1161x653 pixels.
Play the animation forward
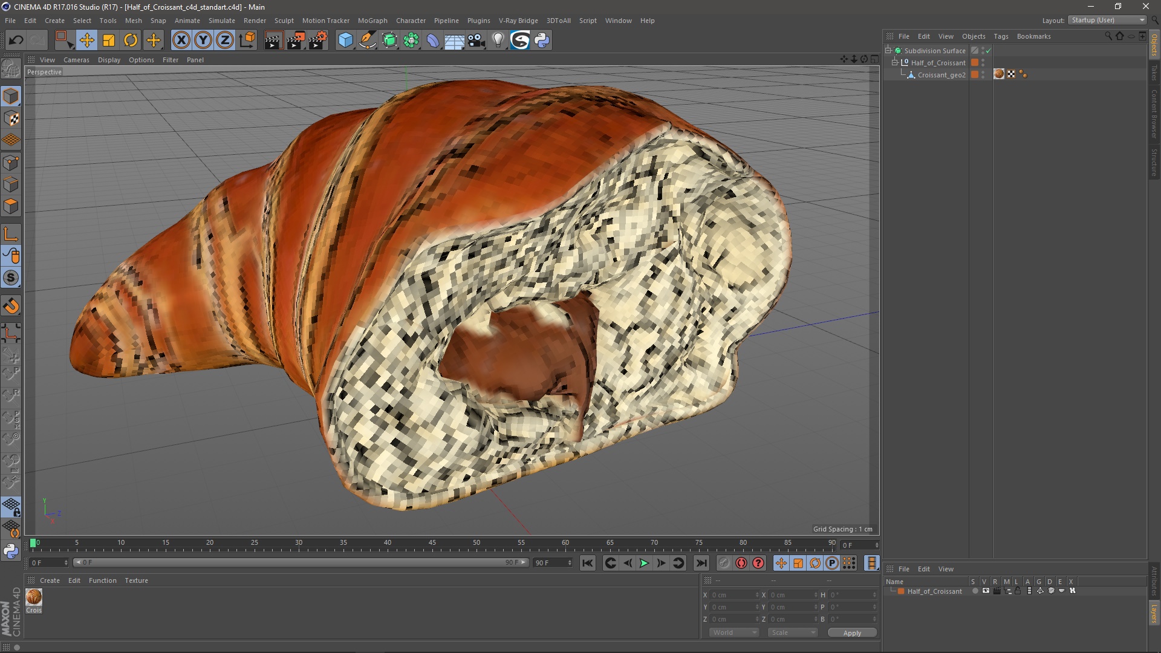pos(644,563)
